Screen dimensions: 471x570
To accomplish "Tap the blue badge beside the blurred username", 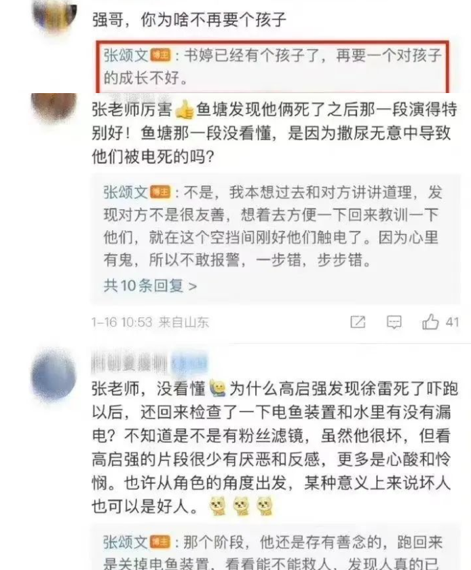I will 189,363.
